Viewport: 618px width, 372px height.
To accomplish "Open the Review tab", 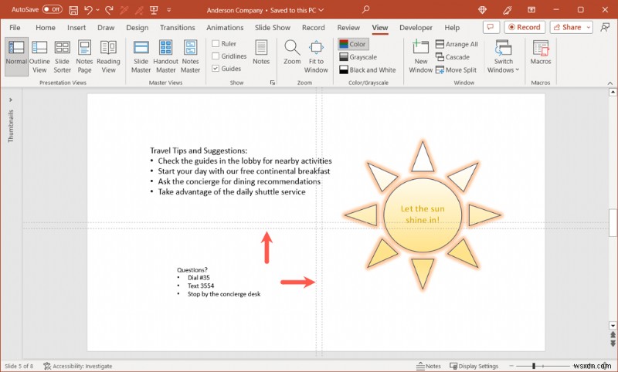I will click(x=348, y=28).
